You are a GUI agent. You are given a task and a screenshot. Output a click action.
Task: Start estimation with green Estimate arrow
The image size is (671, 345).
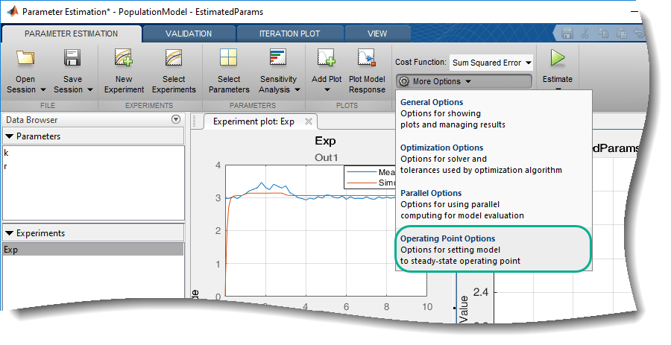tap(557, 57)
